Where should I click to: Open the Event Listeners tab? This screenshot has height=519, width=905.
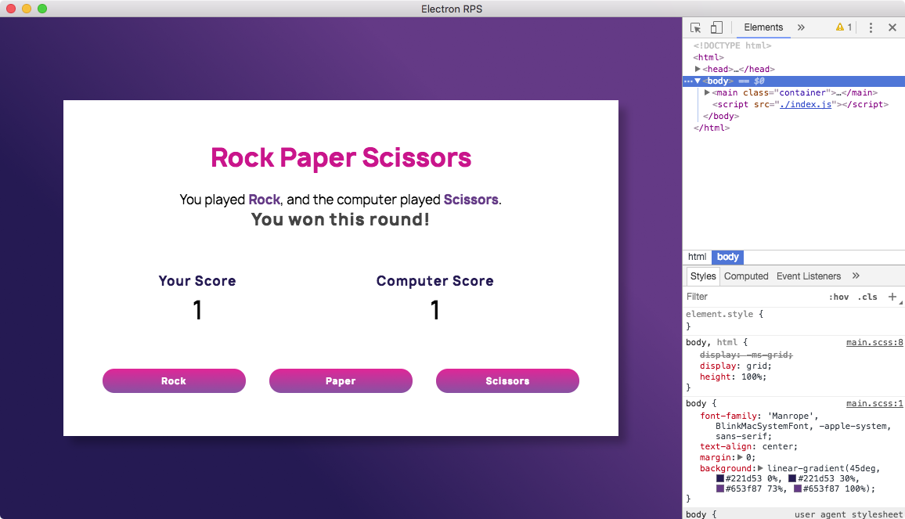point(809,276)
